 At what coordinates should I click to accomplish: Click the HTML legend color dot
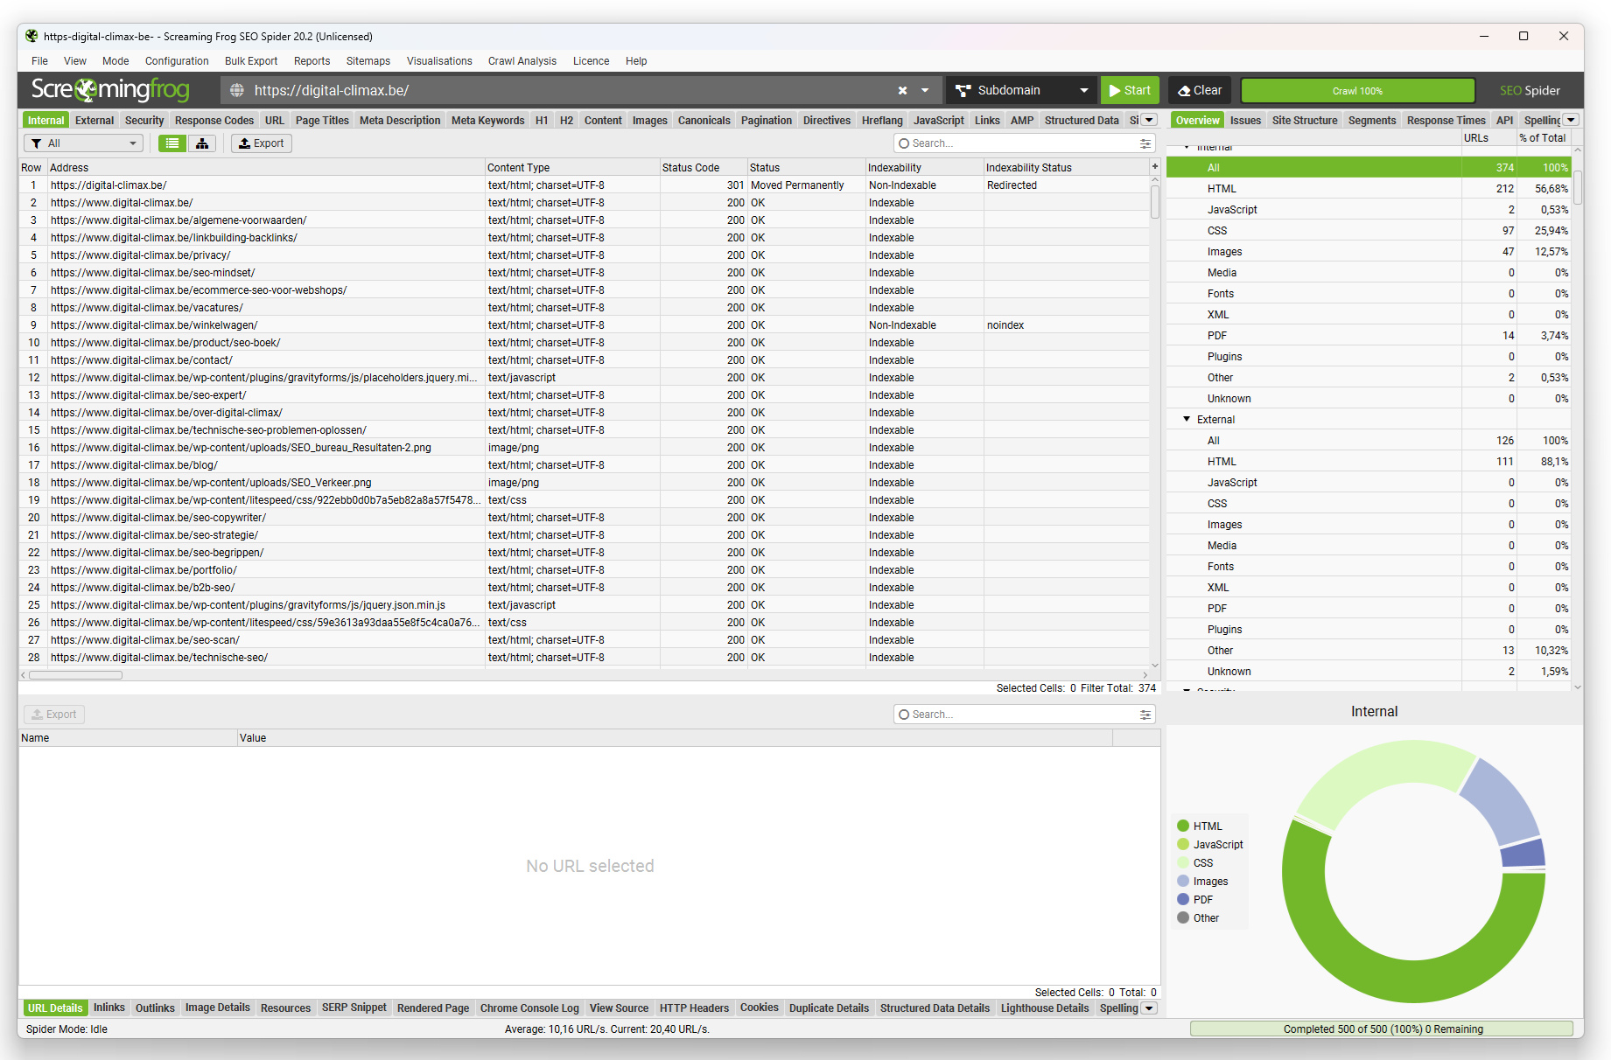point(1183,826)
